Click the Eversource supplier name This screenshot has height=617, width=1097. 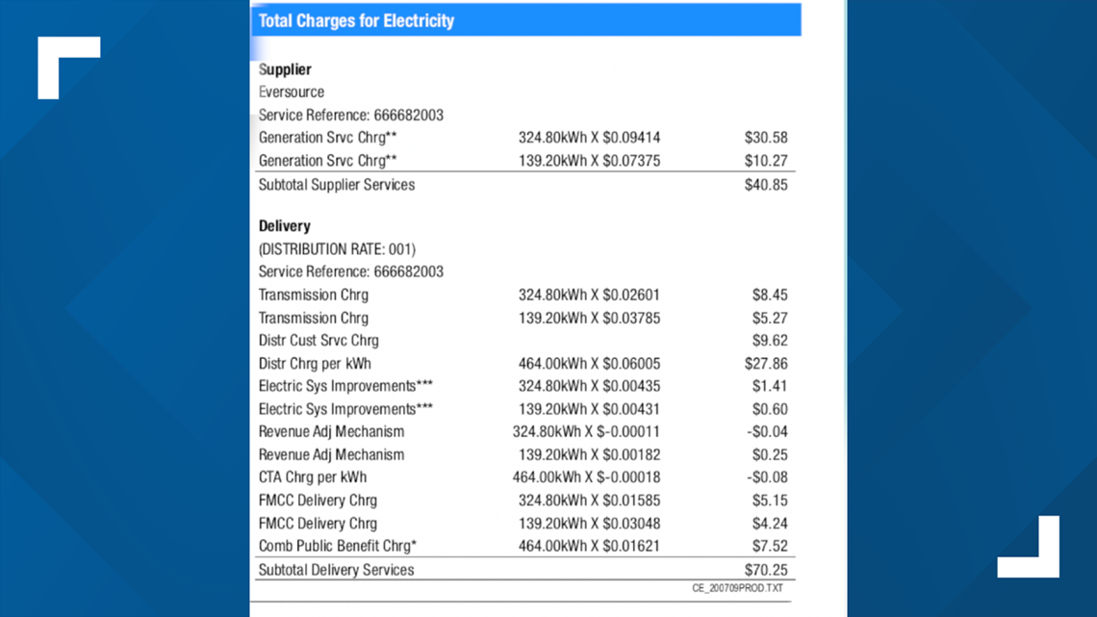pyautogui.click(x=291, y=92)
